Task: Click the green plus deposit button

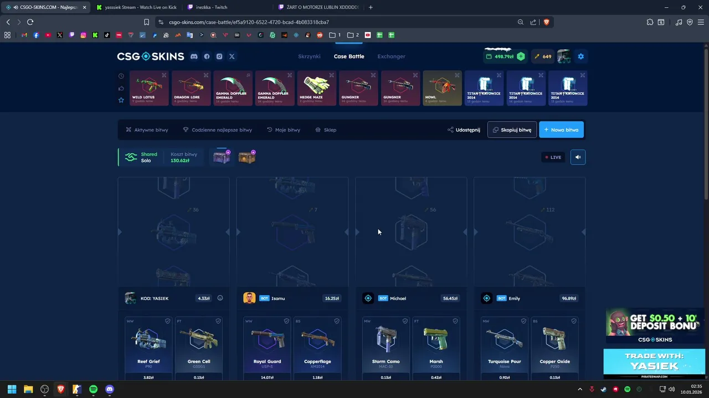Action: (521, 56)
